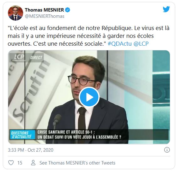
Task: Click the DIRECT label in video
Action: [36, 58]
